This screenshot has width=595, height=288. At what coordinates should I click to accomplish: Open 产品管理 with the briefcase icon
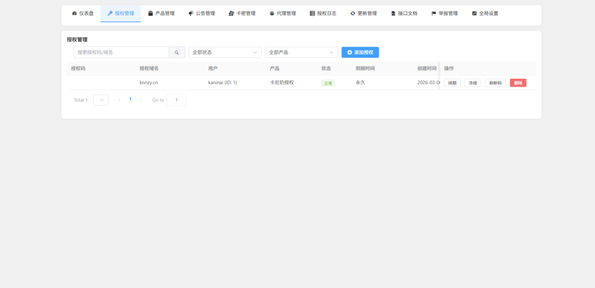coord(151,13)
